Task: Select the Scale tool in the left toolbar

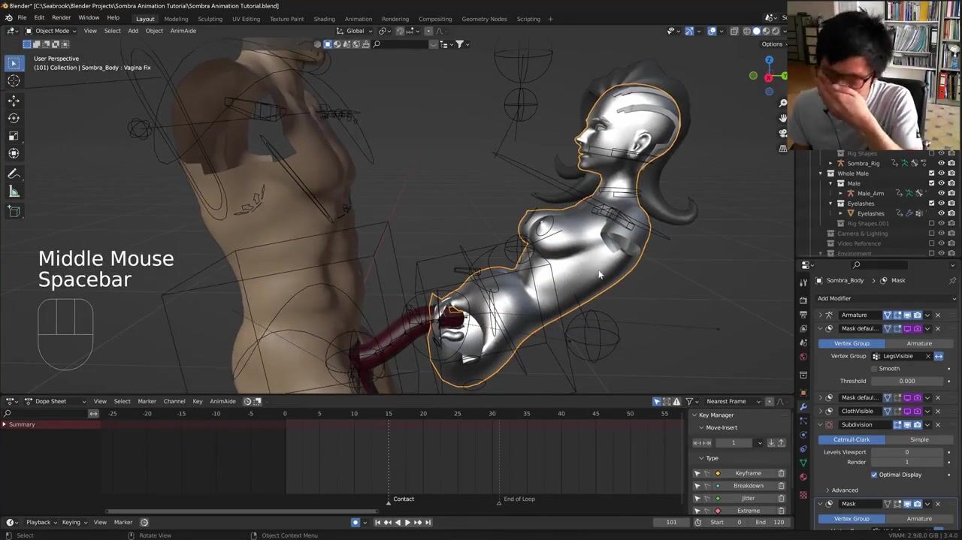Action: click(14, 136)
